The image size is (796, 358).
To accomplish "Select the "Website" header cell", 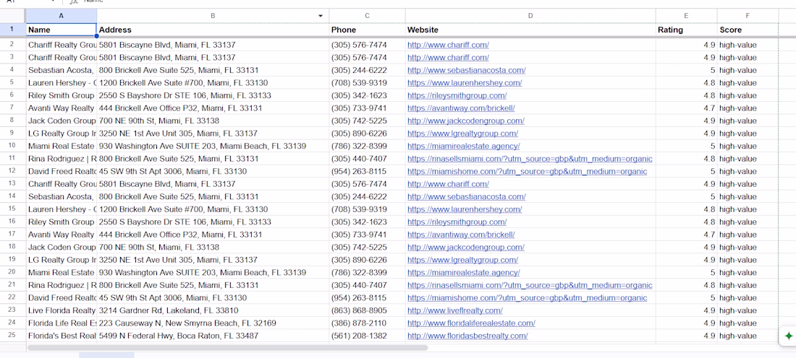I will pos(530,30).
